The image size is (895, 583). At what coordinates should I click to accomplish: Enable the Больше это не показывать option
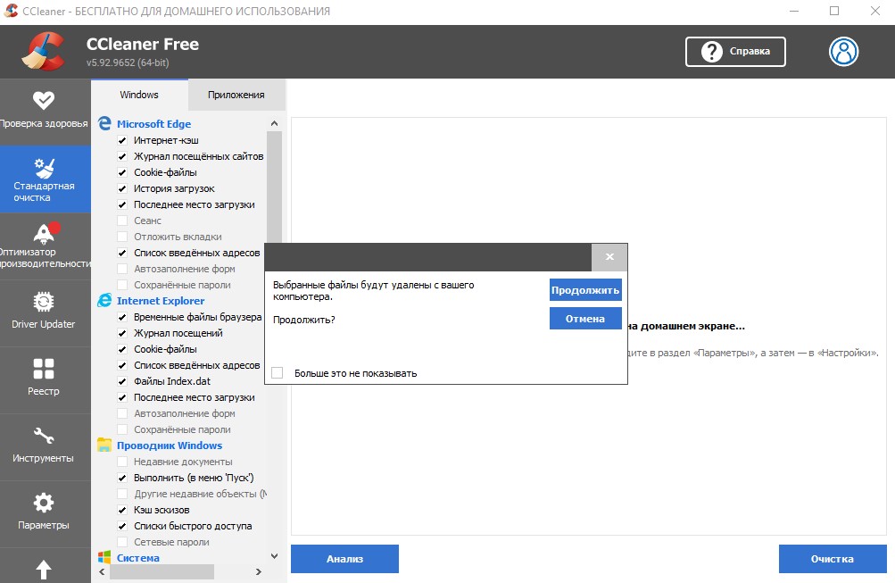click(277, 372)
